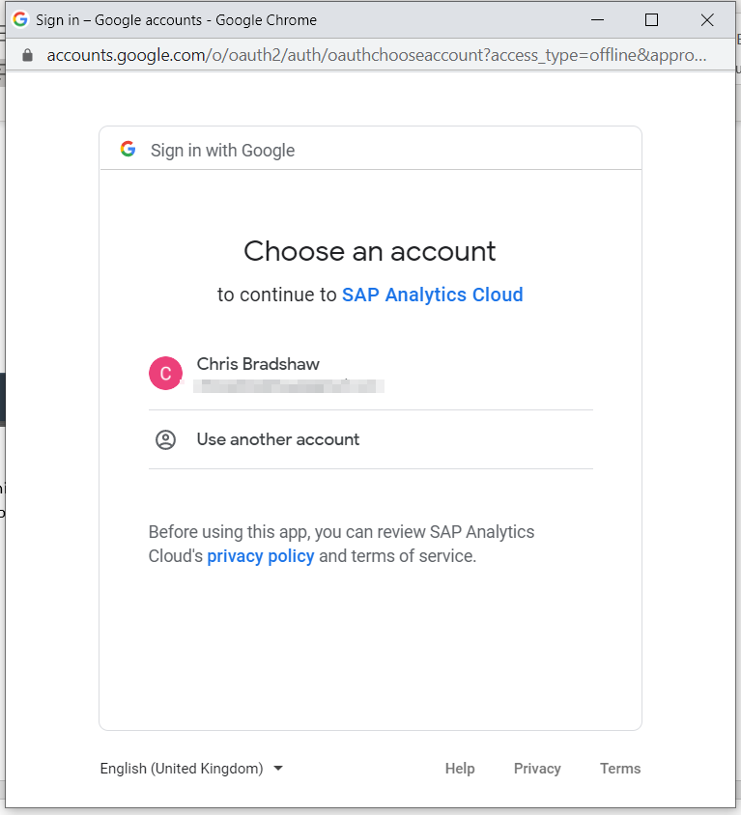Open the privacy policy link
741x815 pixels.
click(x=261, y=556)
